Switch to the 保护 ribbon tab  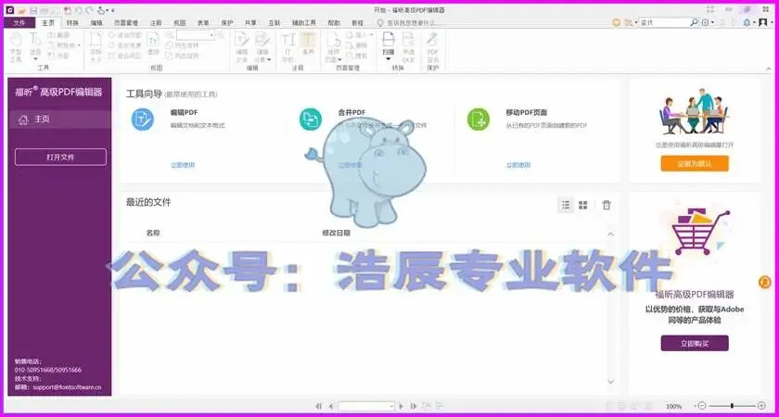click(x=227, y=23)
